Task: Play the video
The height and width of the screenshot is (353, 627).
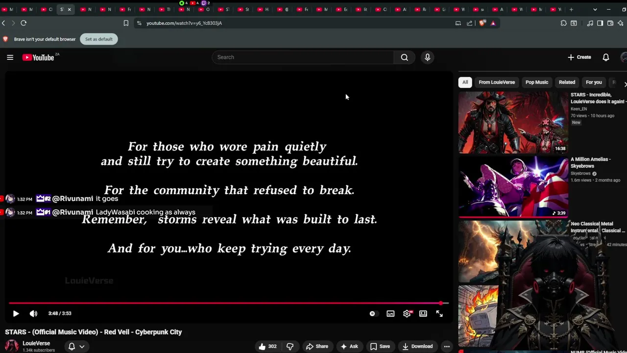Action: pyautogui.click(x=16, y=313)
